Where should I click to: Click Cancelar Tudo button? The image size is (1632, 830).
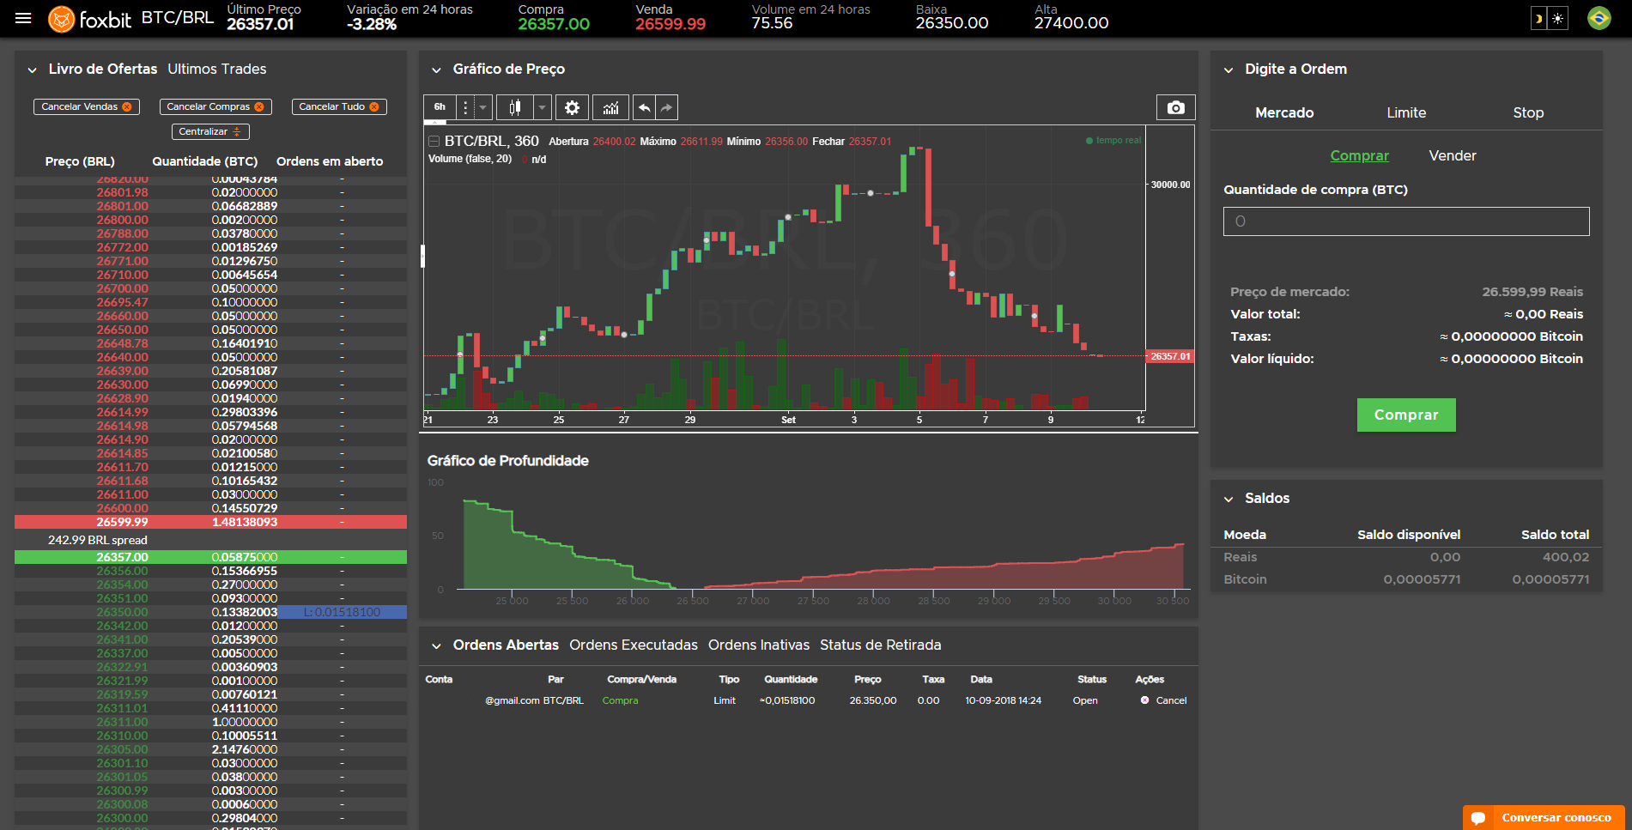[x=339, y=106]
